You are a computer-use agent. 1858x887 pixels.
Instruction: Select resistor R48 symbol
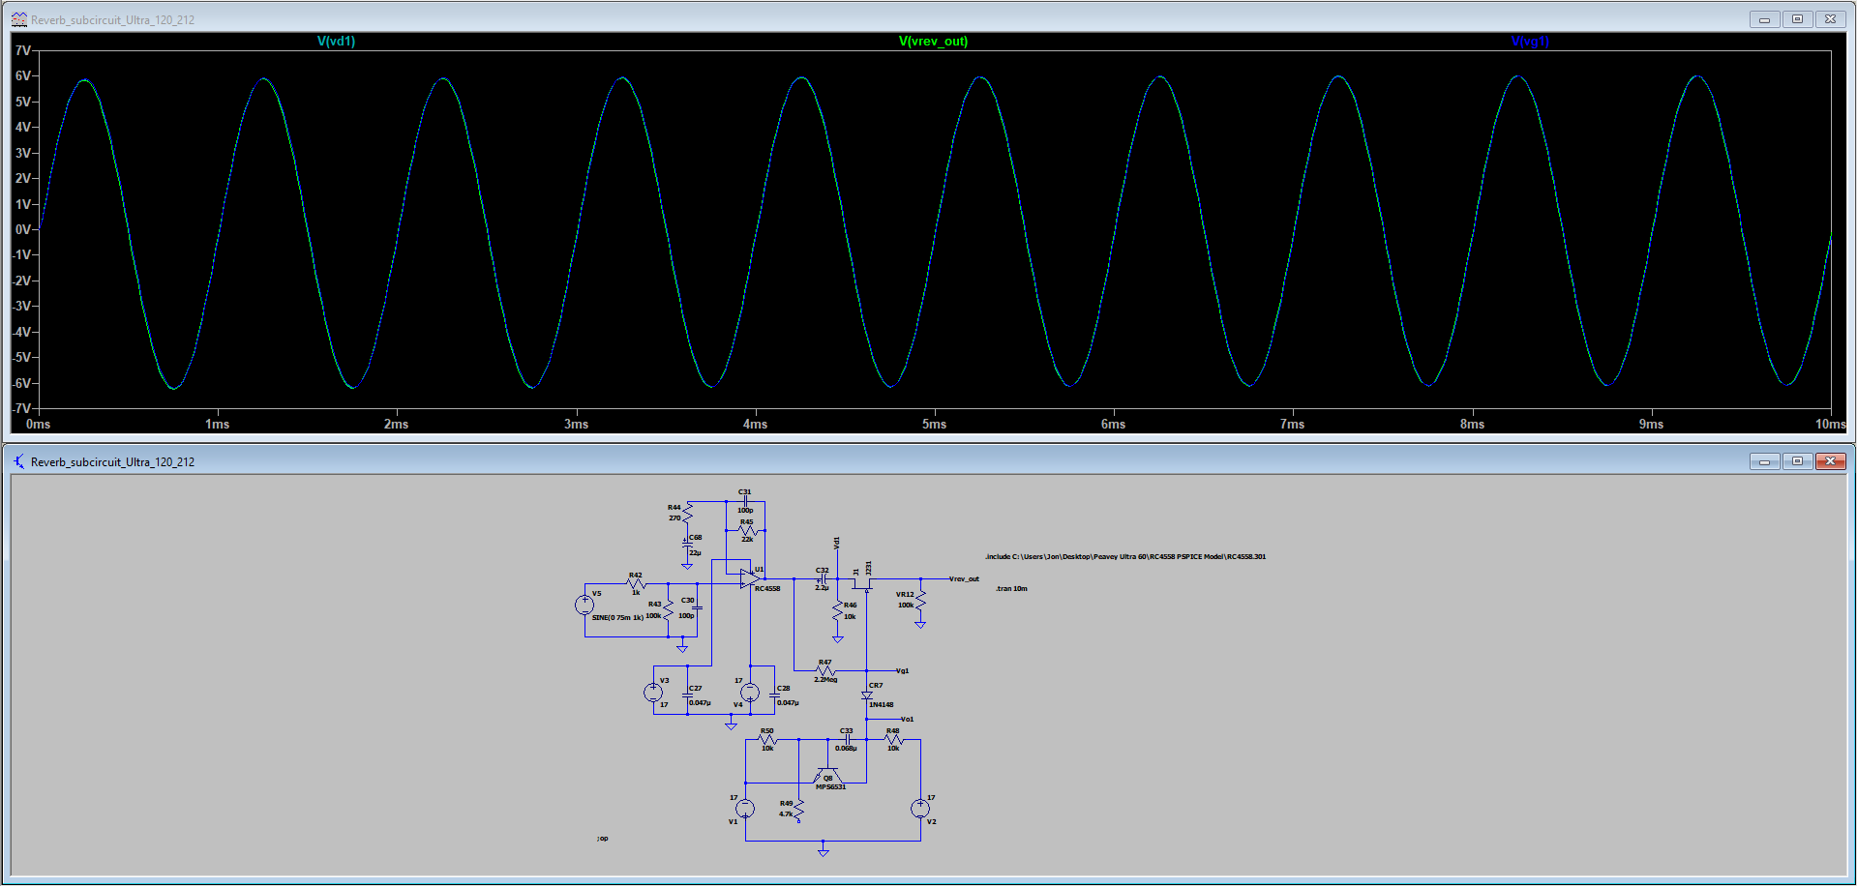point(893,739)
